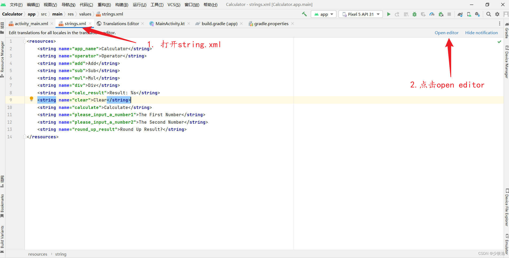Start debugging with the green bug icon
Viewport: 509px width, 258px height.
click(x=415, y=14)
